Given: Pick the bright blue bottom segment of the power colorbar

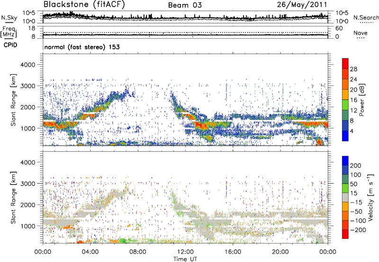Looking at the screenshot, I should click(x=345, y=136).
